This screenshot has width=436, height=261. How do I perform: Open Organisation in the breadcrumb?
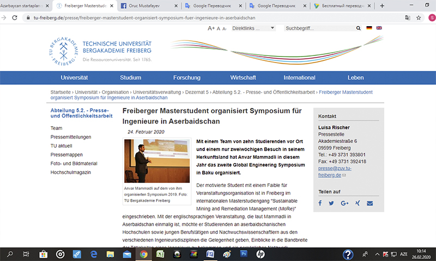[115, 92]
